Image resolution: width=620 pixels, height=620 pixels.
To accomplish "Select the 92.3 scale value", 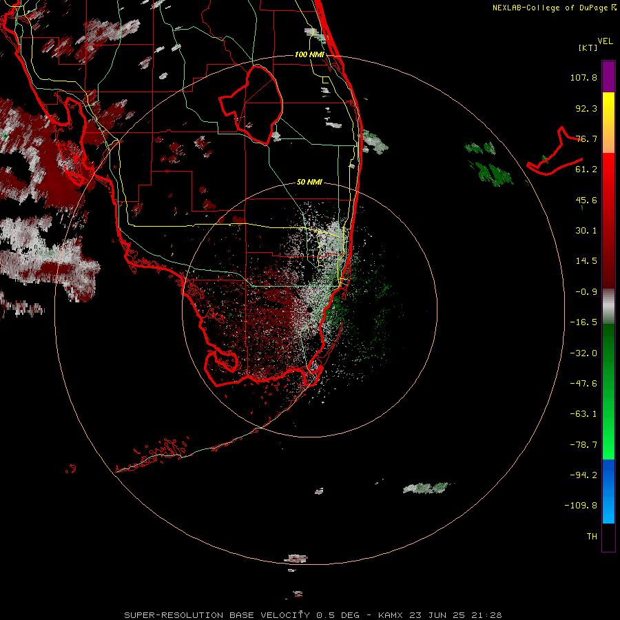I will 586,108.
